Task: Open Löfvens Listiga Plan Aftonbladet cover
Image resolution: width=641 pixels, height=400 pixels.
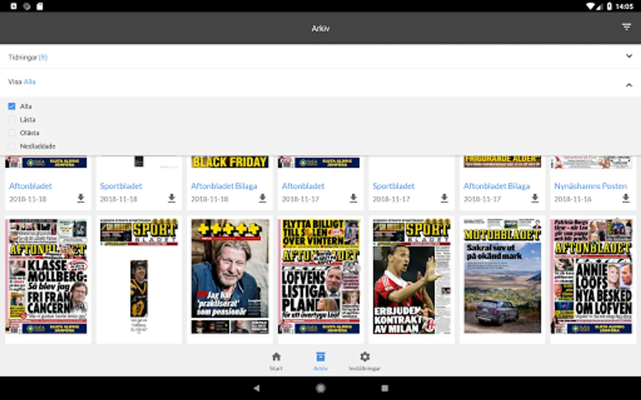Action: click(x=319, y=276)
